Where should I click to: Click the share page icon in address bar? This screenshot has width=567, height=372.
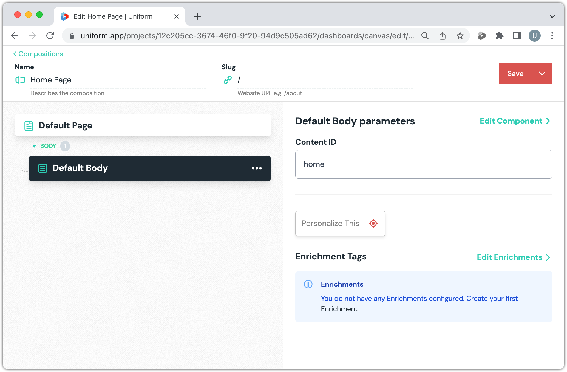(x=442, y=36)
